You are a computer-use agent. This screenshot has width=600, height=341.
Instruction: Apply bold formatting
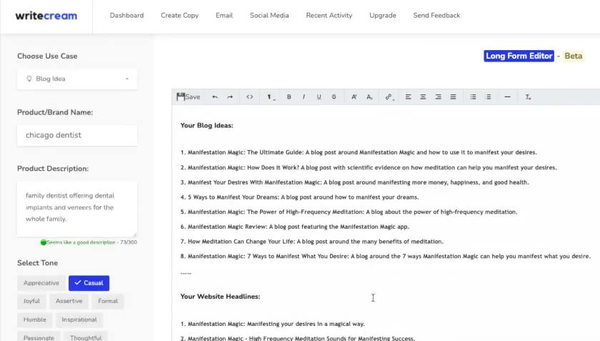click(x=289, y=97)
